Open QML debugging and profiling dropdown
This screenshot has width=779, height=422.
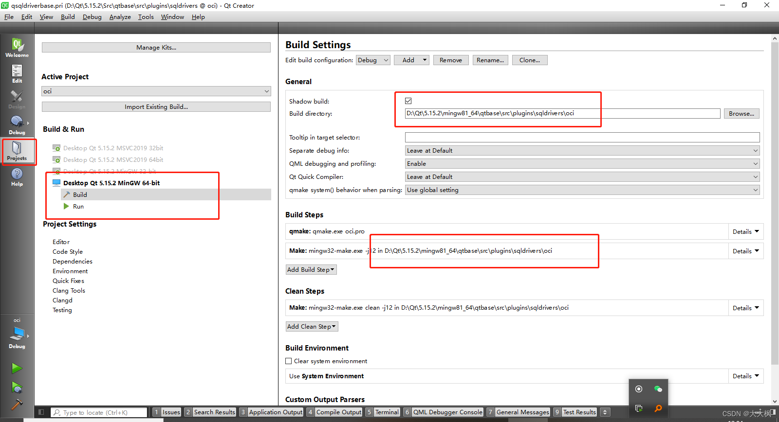tap(582, 164)
